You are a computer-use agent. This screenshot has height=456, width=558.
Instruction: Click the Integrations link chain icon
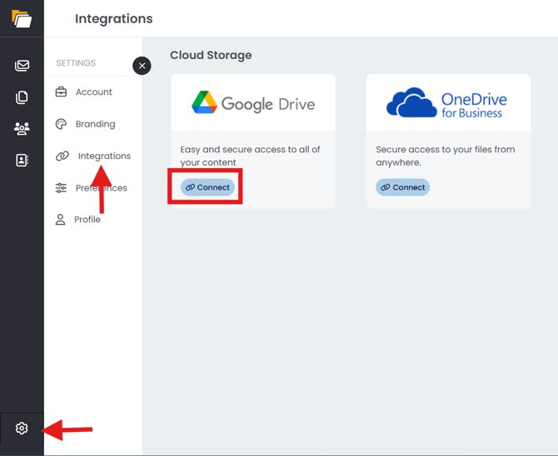[x=62, y=156]
